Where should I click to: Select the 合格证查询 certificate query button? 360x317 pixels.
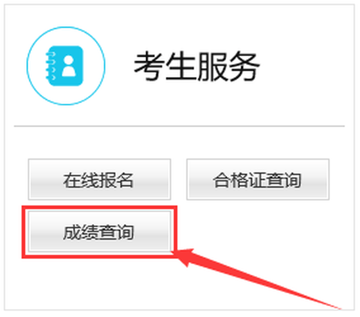tap(258, 179)
